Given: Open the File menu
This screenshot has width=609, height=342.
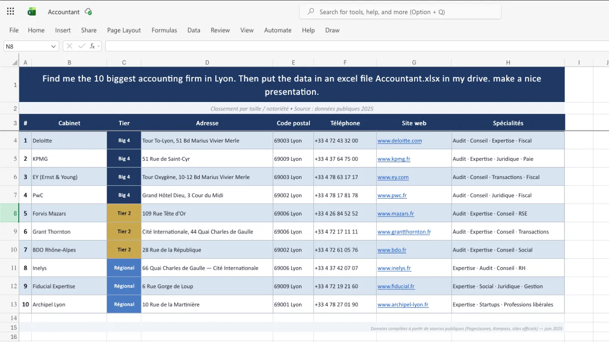Looking at the screenshot, I should [x=14, y=30].
